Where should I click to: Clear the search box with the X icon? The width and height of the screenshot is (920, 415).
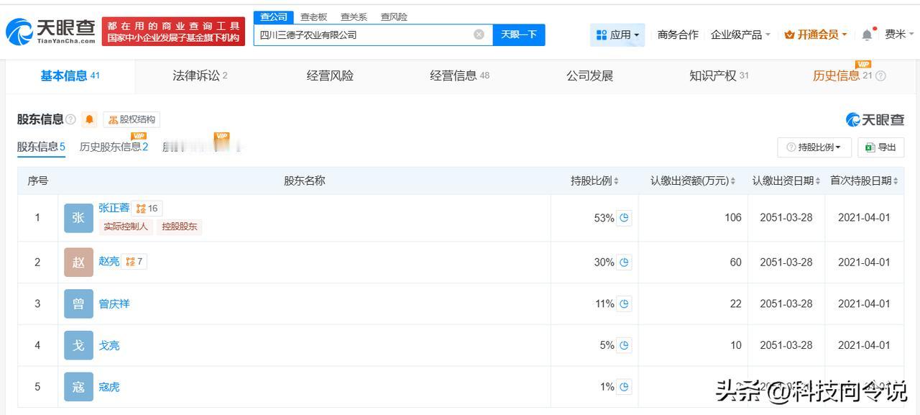479,35
